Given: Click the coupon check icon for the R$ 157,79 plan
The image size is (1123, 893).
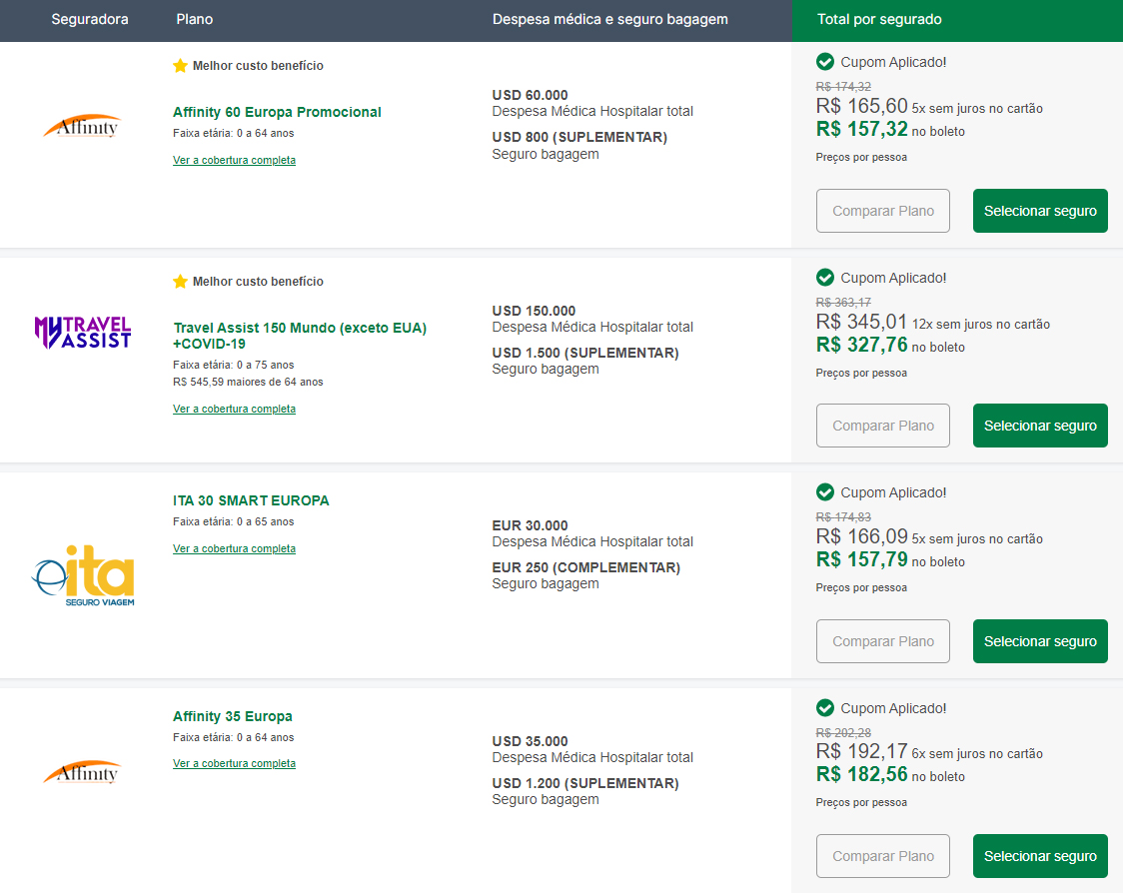Looking at the screenshot, I should pyautogui.click(x=825, y=492).
